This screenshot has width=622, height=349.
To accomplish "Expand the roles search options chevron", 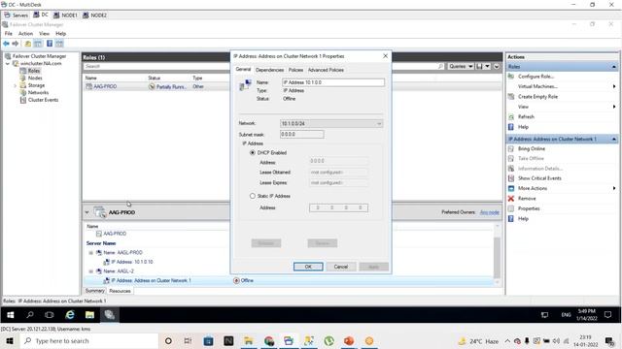I will tap(497, 67).
